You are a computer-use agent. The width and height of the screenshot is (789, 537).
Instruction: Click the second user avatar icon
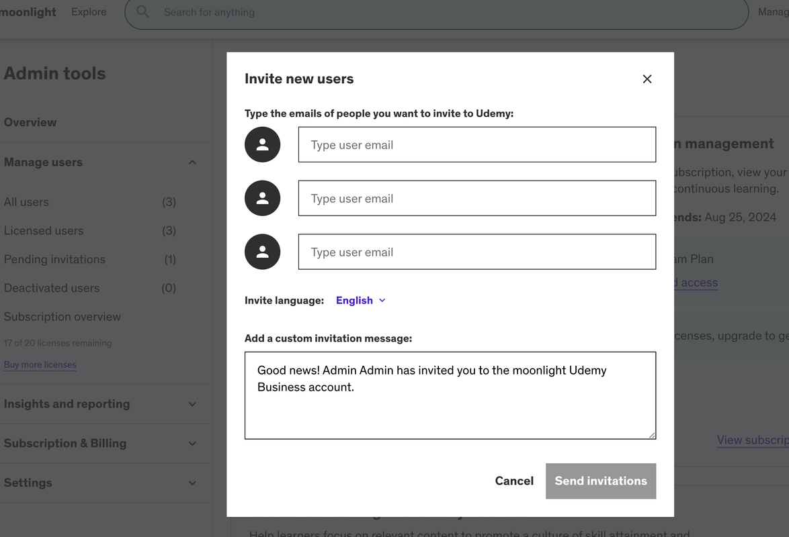tap(262, 198)
